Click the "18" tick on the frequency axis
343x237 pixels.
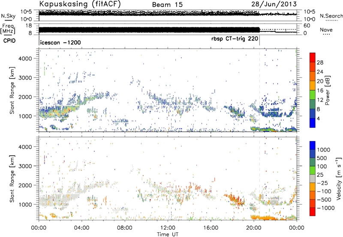coord(29,26)
